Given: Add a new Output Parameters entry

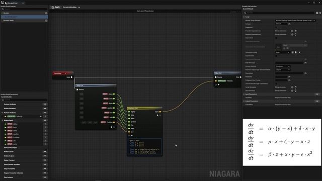Looking at the screenshot, I should click(x=317, y=101).
